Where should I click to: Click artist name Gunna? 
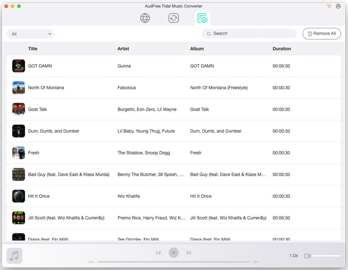click(124, 66)
